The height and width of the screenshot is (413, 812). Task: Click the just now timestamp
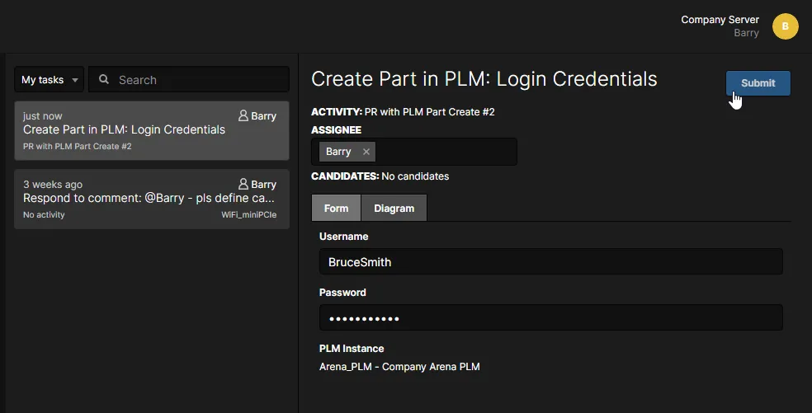pyautogui.click(x=42, y=116)
